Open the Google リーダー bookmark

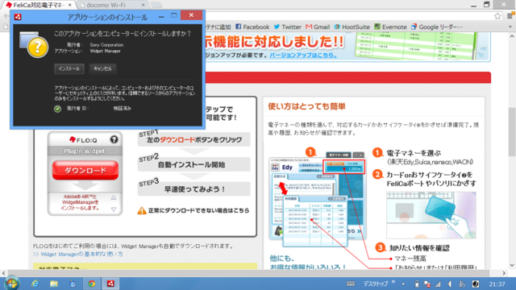coord(437,27)
